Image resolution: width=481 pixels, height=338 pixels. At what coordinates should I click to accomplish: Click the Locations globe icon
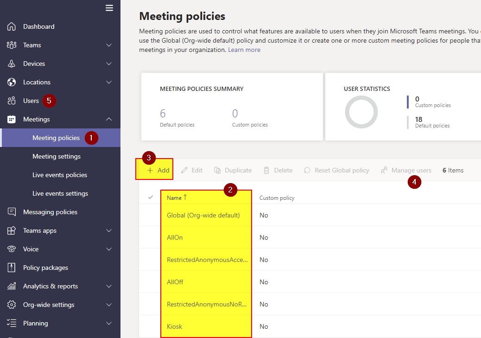[12, 82]
